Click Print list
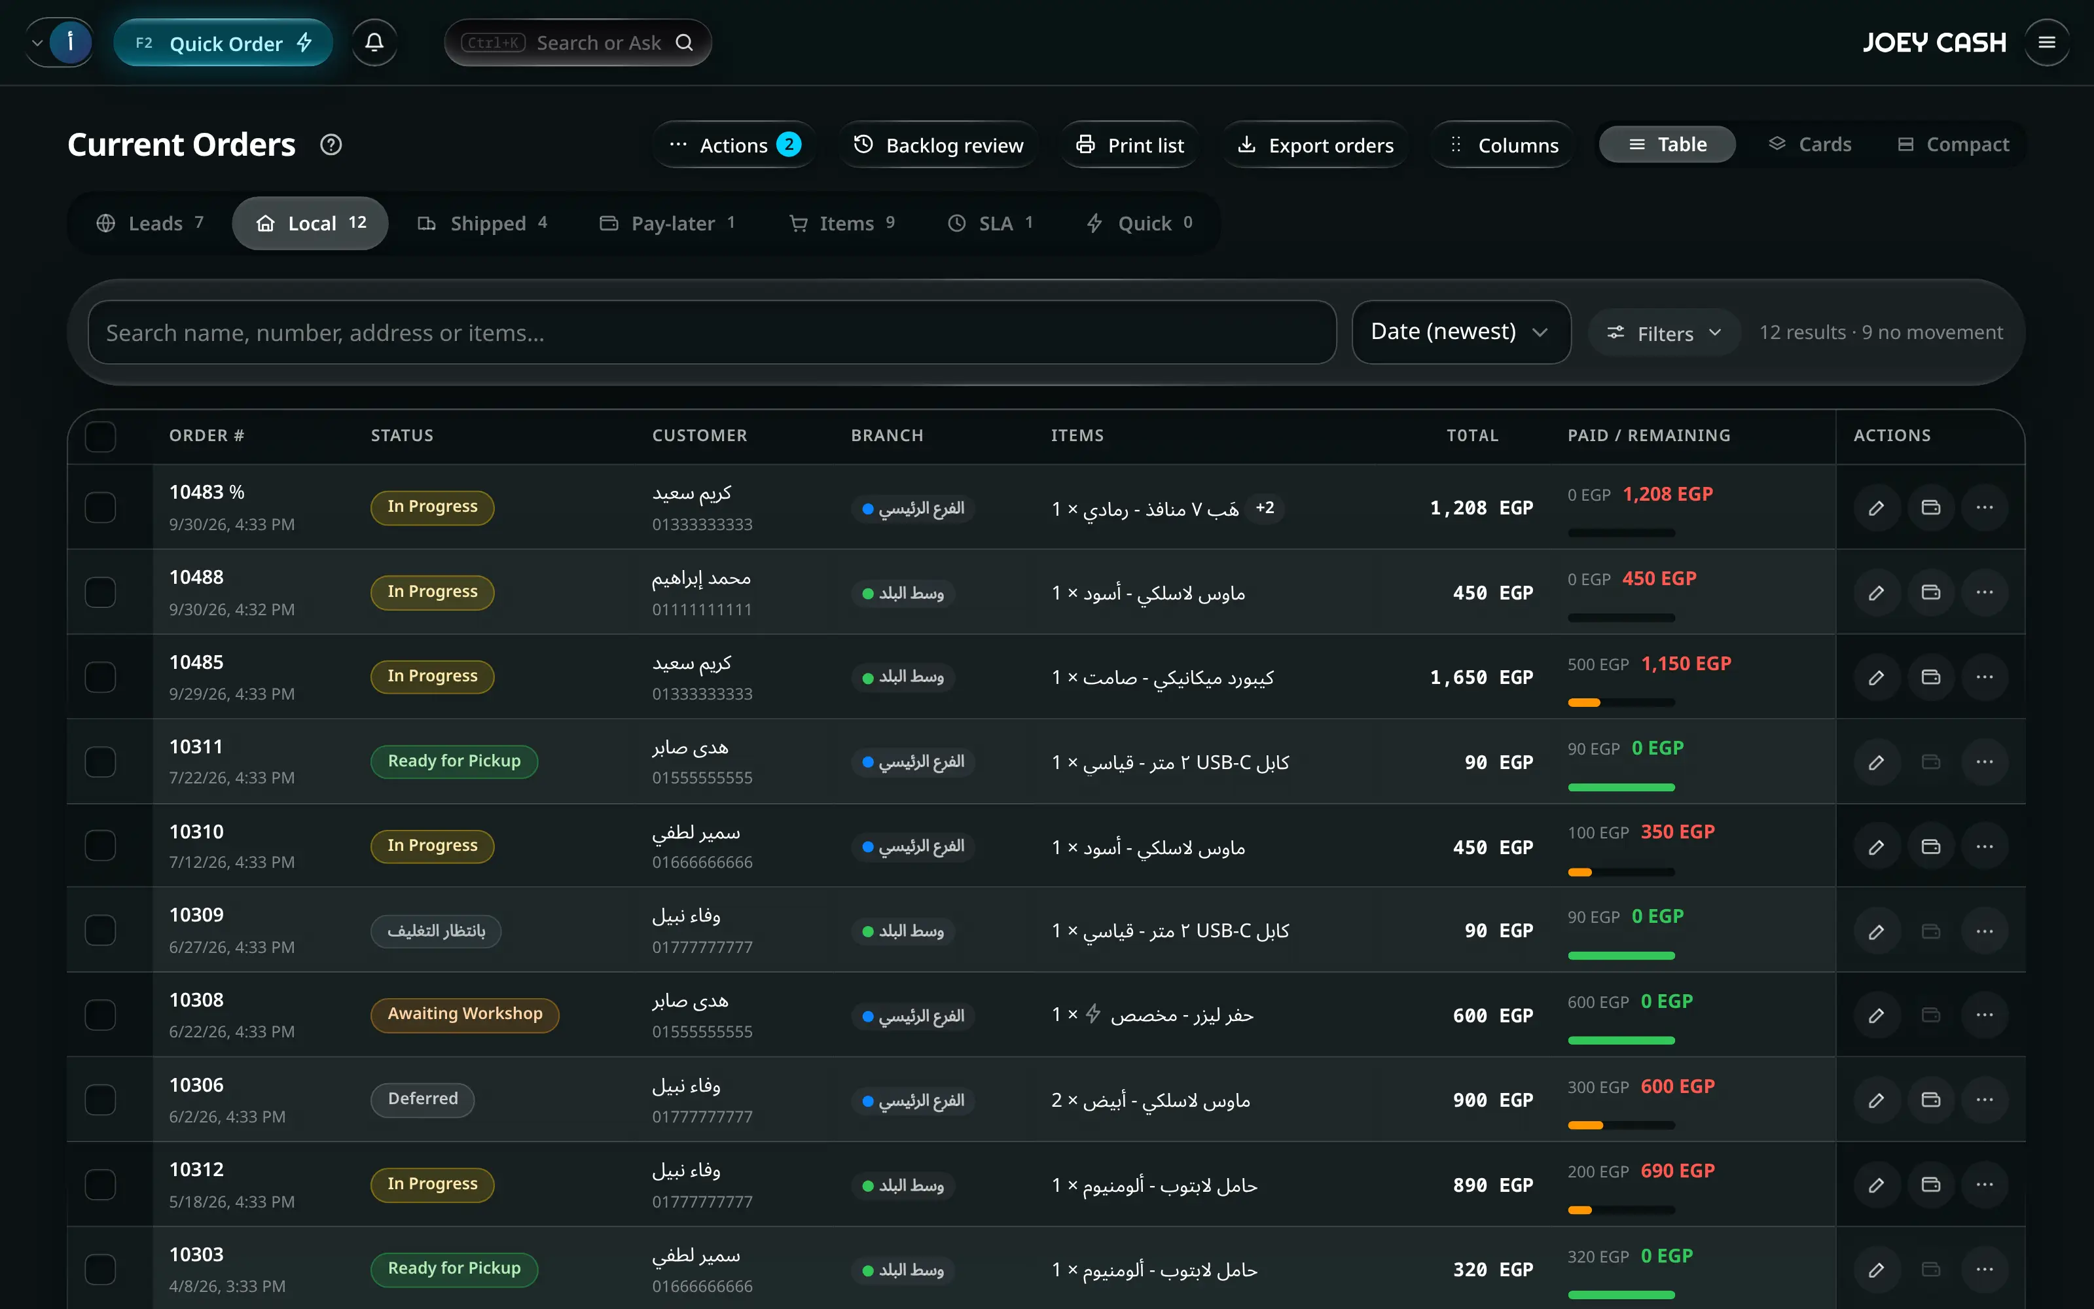This screenshot has height=1309, width=2094. 1130,145
